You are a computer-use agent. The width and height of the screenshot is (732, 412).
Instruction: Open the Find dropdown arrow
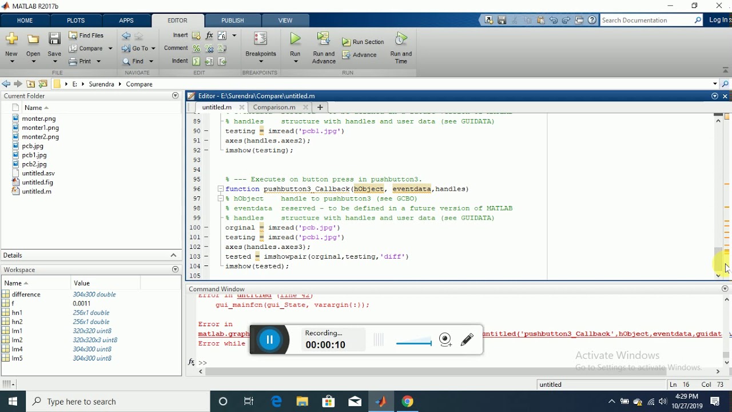(151, 61)
